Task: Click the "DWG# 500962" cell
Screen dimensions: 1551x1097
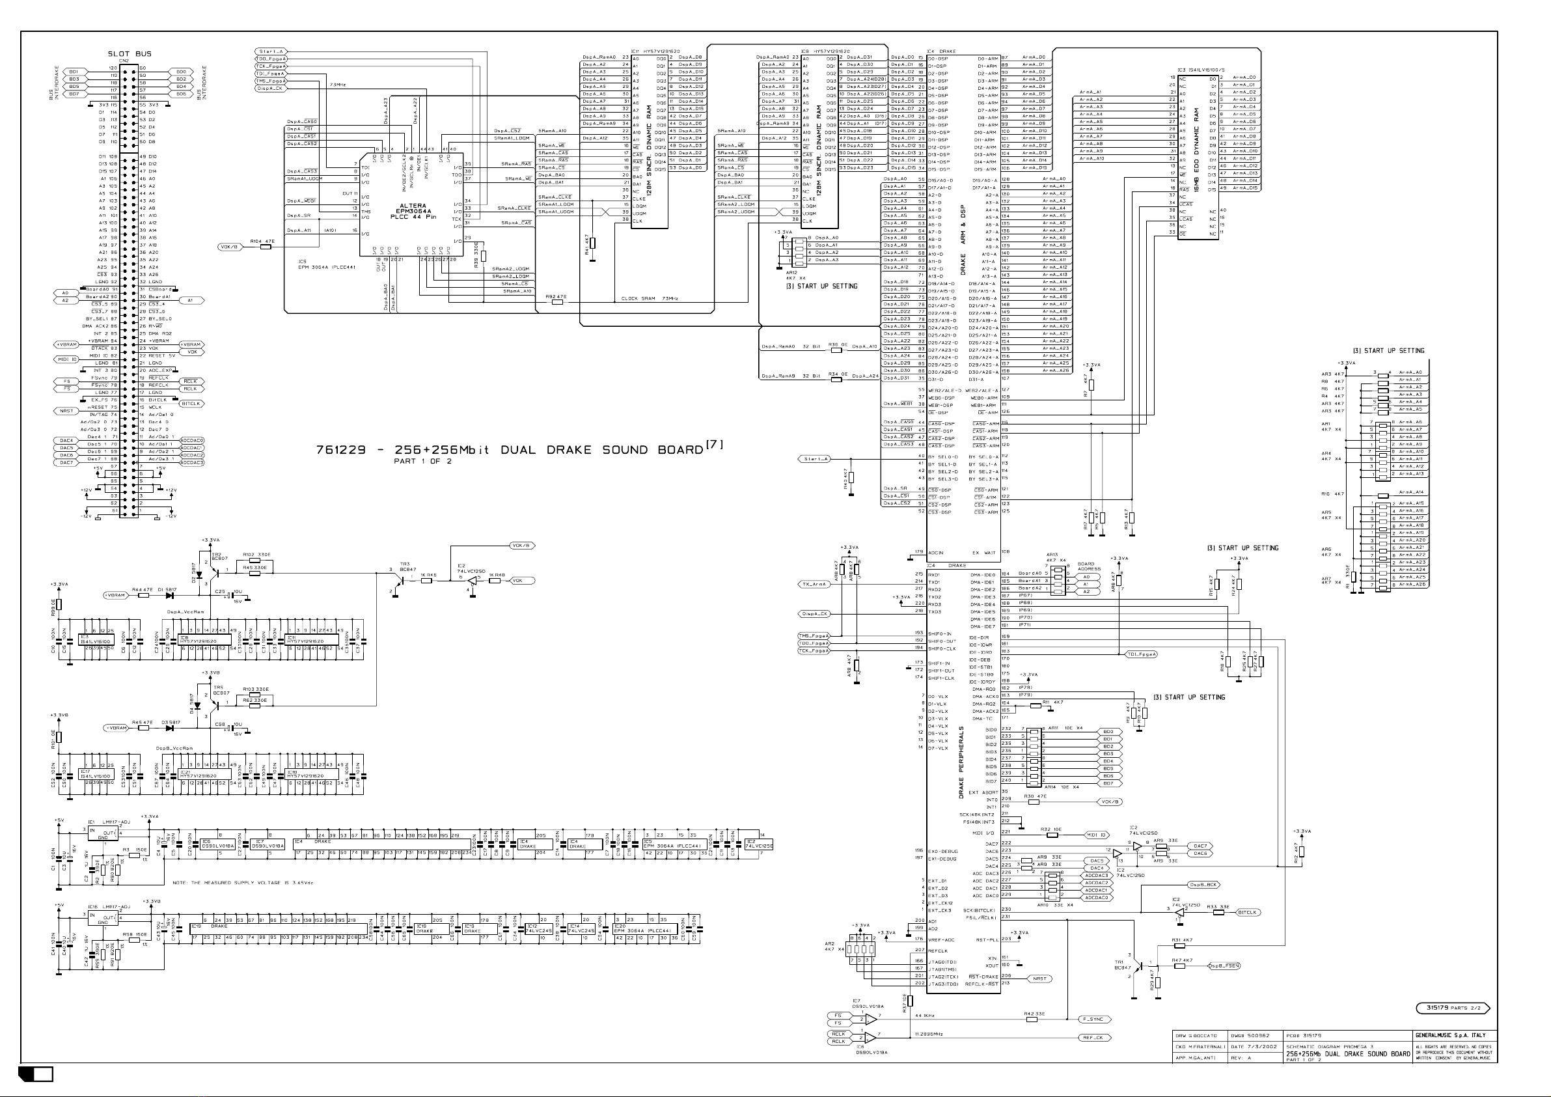Action: point(1255,1036)
